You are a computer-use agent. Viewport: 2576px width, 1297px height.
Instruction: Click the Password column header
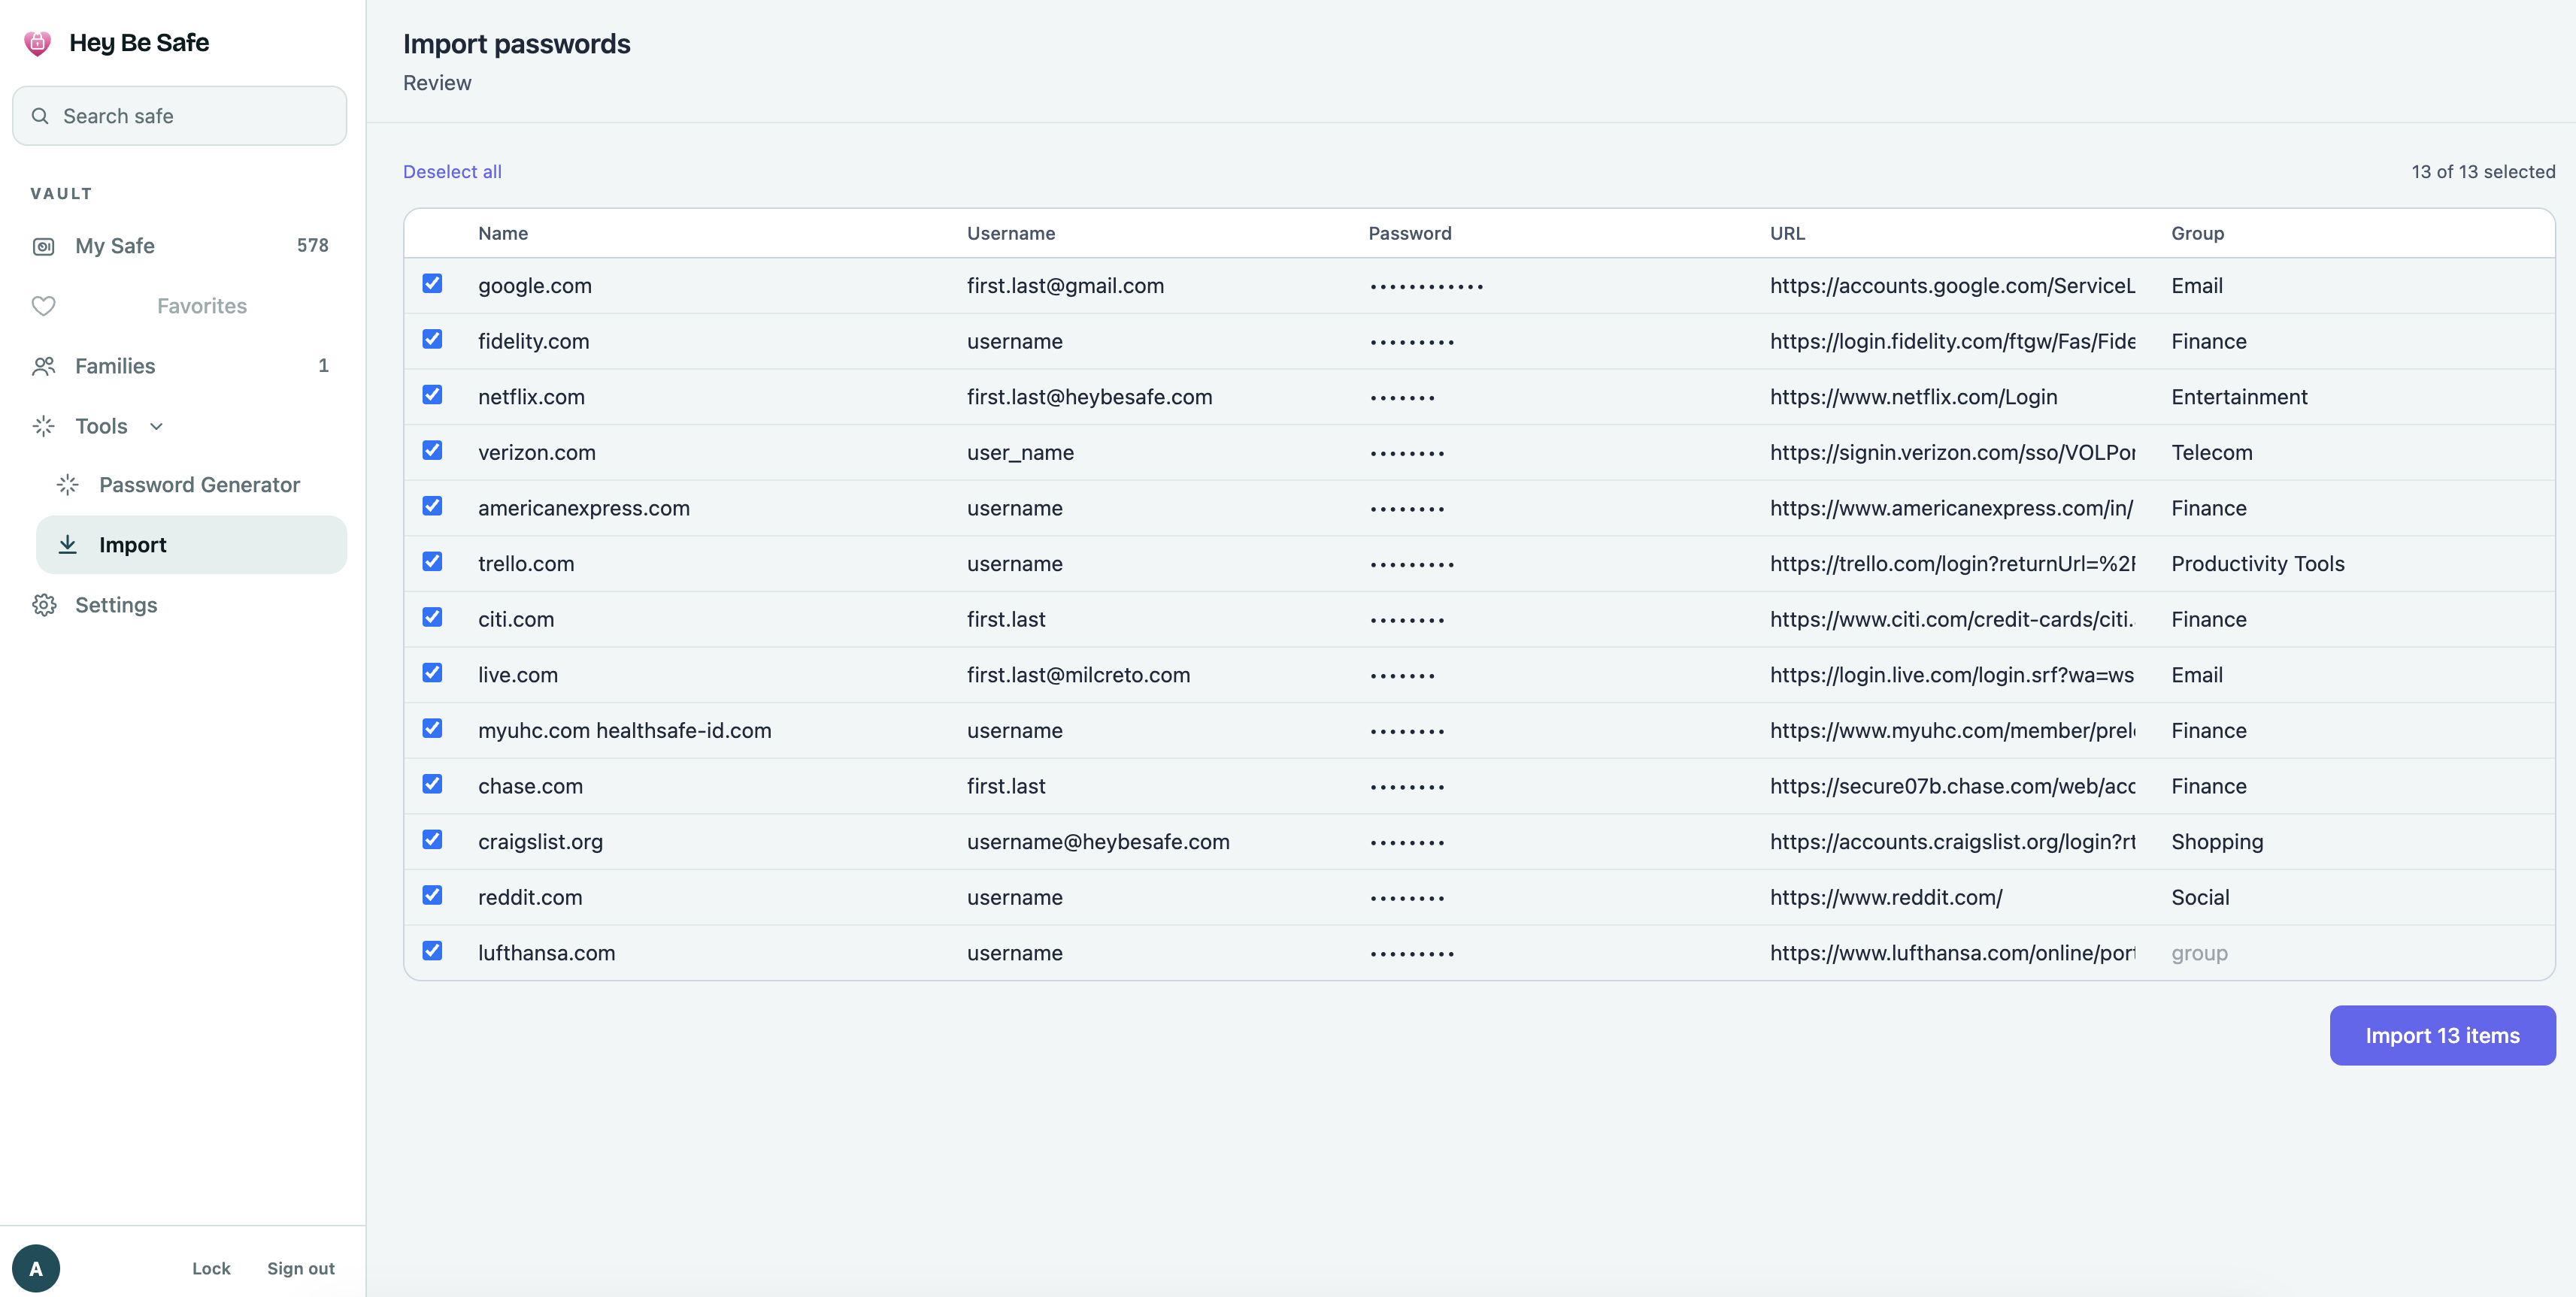[1410, 233]
